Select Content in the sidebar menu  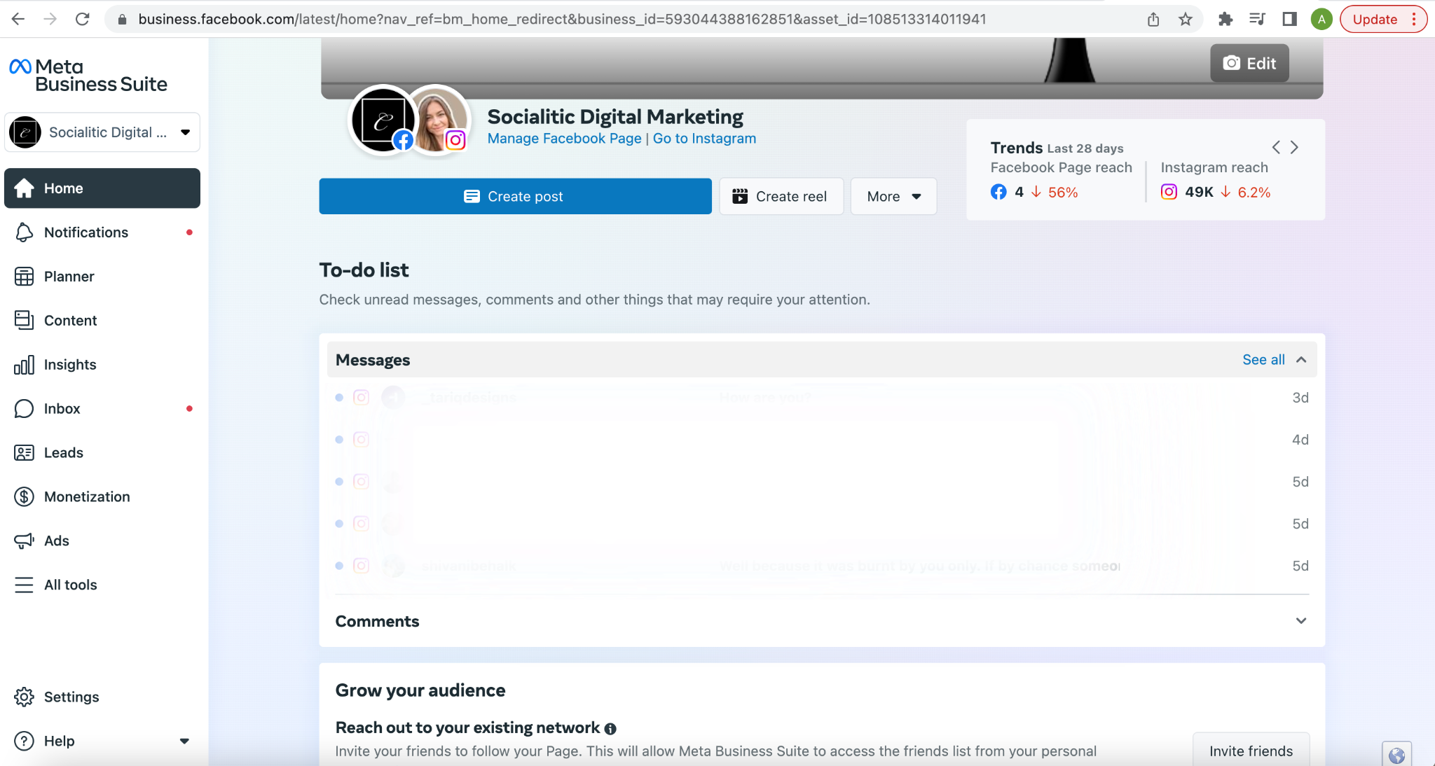click(x=70, y=321)
